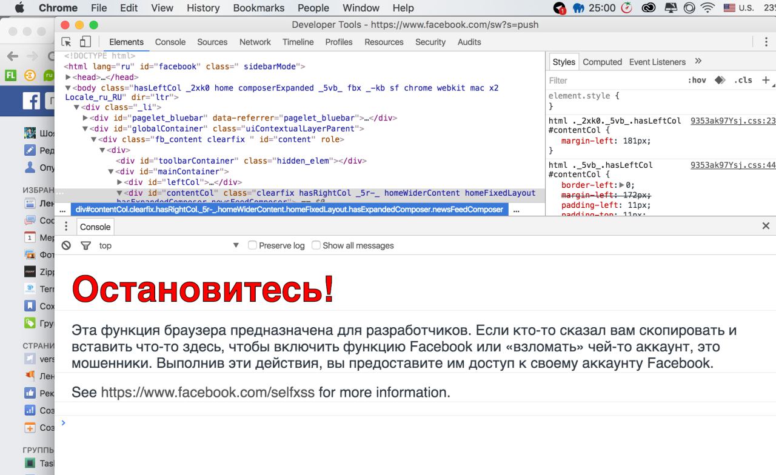776x475 pixels.
Task: Open the Console drawer three-dot menu
Action: [67, 226]
